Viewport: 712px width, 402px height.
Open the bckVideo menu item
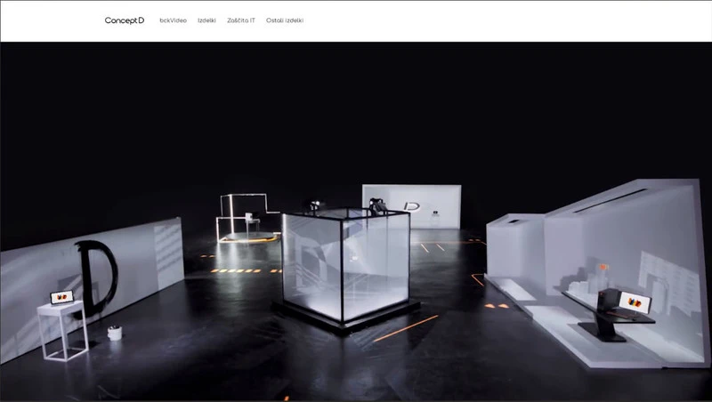pos(173,20)
